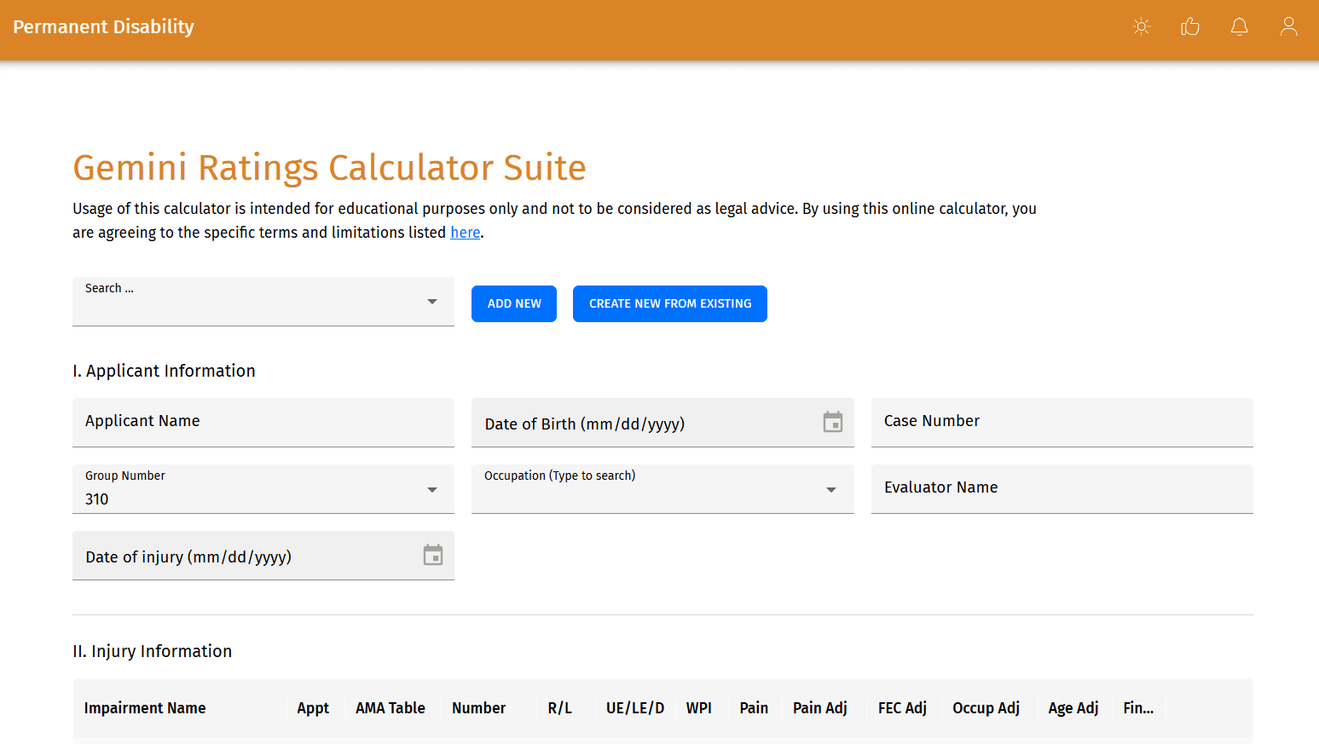The image size is (1319, 744).
Task: Toggle light/dark theme sun icon
Action: [x=1142, y=26]
